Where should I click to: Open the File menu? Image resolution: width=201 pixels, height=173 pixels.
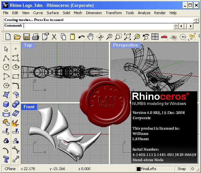tap(6, 13)
